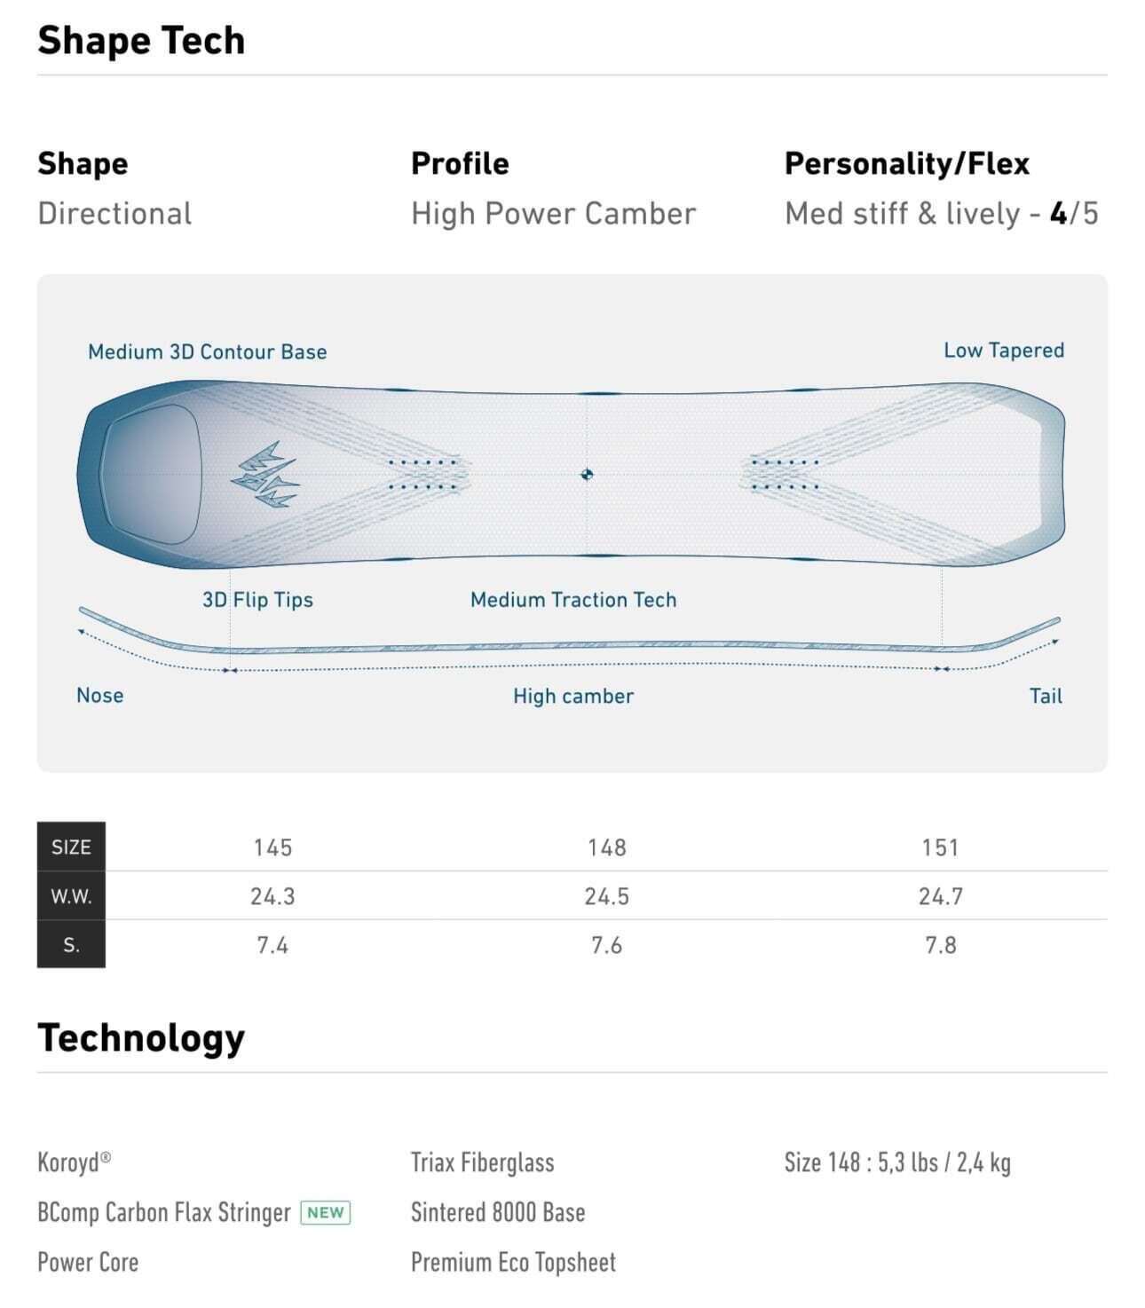
Task: Choose the 148 size column
Action: click(607, 847)
